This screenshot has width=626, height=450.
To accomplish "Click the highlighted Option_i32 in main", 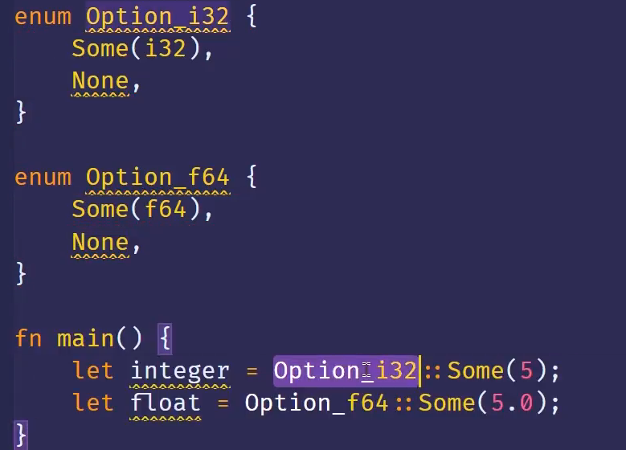I will (x=346, y=370).
